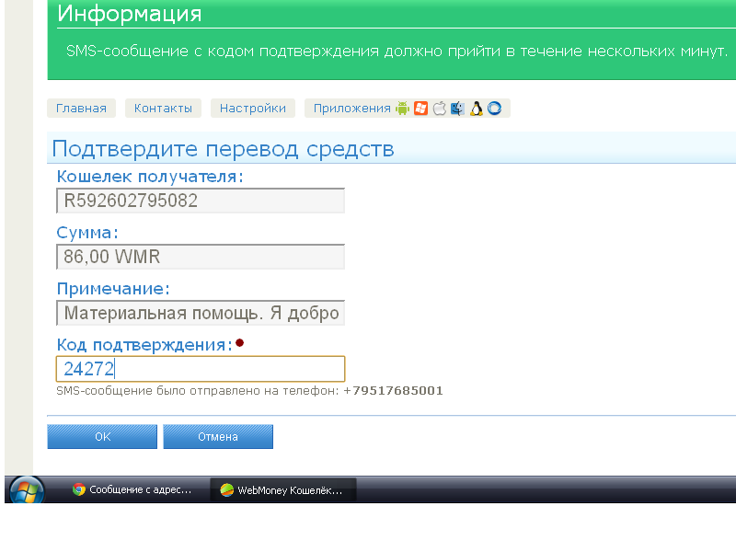Open the Mac Finder application icon
The image size is (736, 552).
coord(457,109)
